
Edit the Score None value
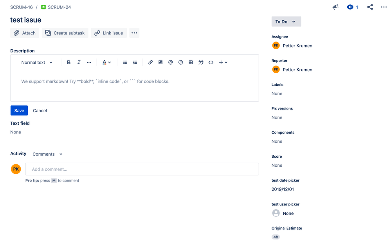[x=277, y=165]
